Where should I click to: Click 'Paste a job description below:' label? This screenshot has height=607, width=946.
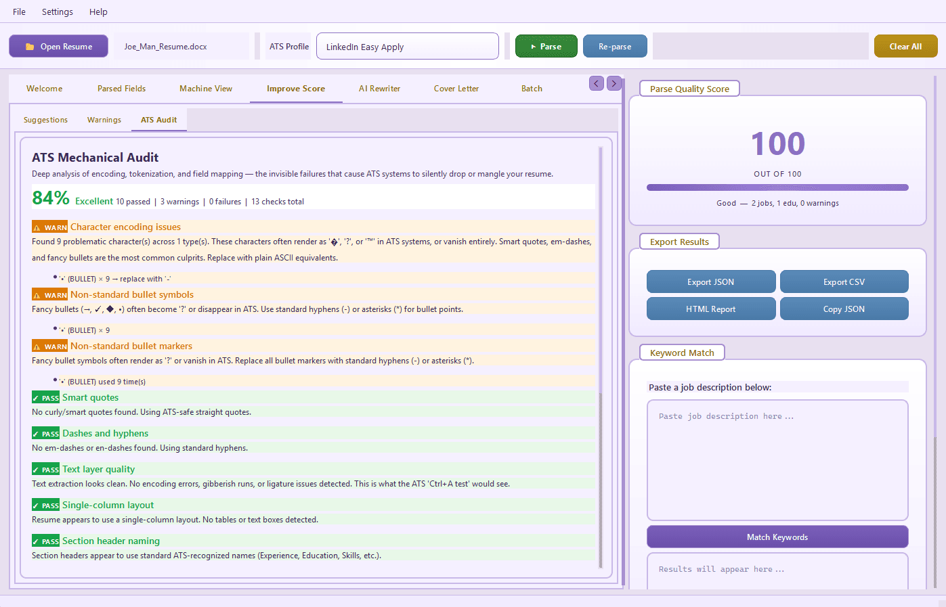tap(710, 387)
